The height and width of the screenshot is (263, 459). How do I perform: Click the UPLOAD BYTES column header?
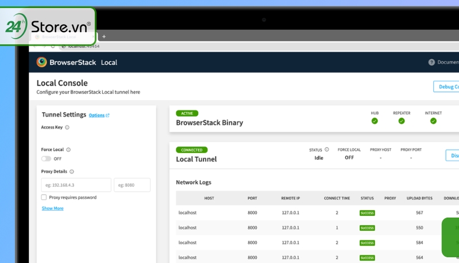[419, 198]
